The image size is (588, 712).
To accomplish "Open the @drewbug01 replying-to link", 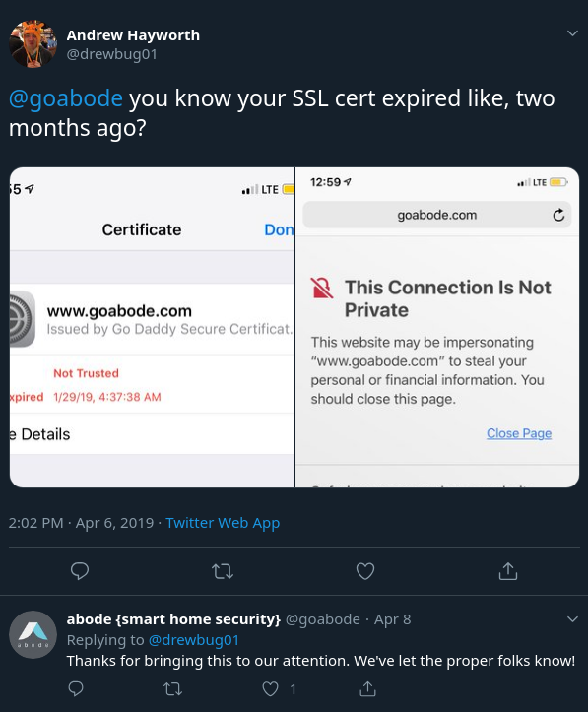I will [193, 640].
